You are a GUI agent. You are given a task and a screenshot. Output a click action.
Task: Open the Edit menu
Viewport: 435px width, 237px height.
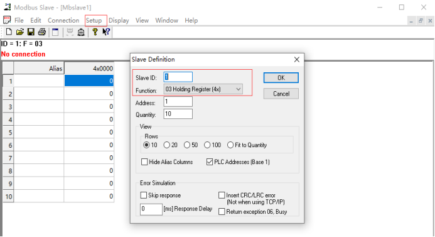pyautogui.click(x=36, y=20)
